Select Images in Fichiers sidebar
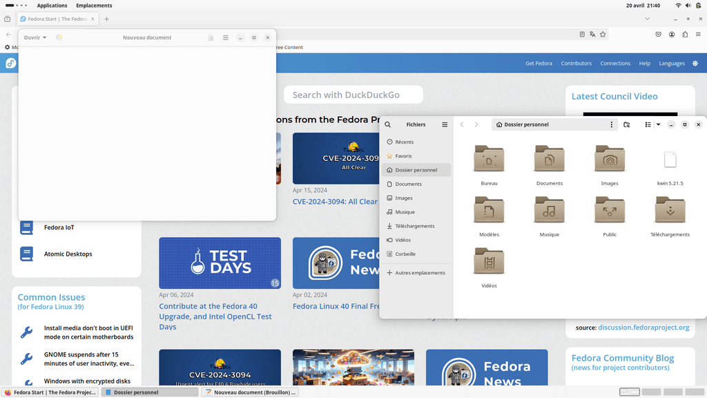707x398 pixels. (416, 198)
